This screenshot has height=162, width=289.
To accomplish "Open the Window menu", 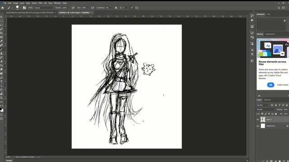I will tap(57, 3).
